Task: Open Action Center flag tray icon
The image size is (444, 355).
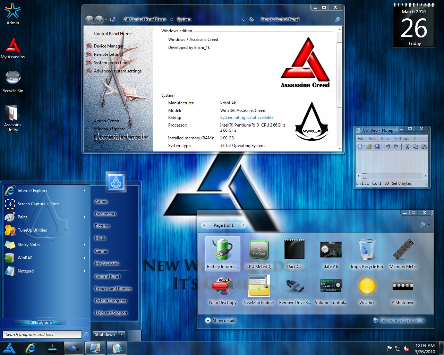Action: [x=389, y=348]
